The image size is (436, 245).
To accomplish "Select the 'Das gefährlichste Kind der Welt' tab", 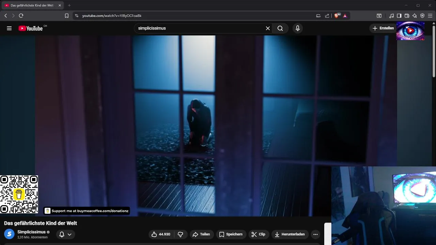I will pos(32,5).
